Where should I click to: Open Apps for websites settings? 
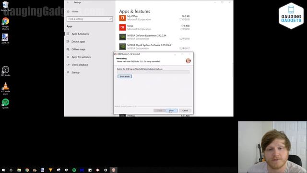81,57
